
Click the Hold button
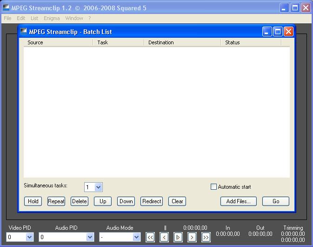33,201
